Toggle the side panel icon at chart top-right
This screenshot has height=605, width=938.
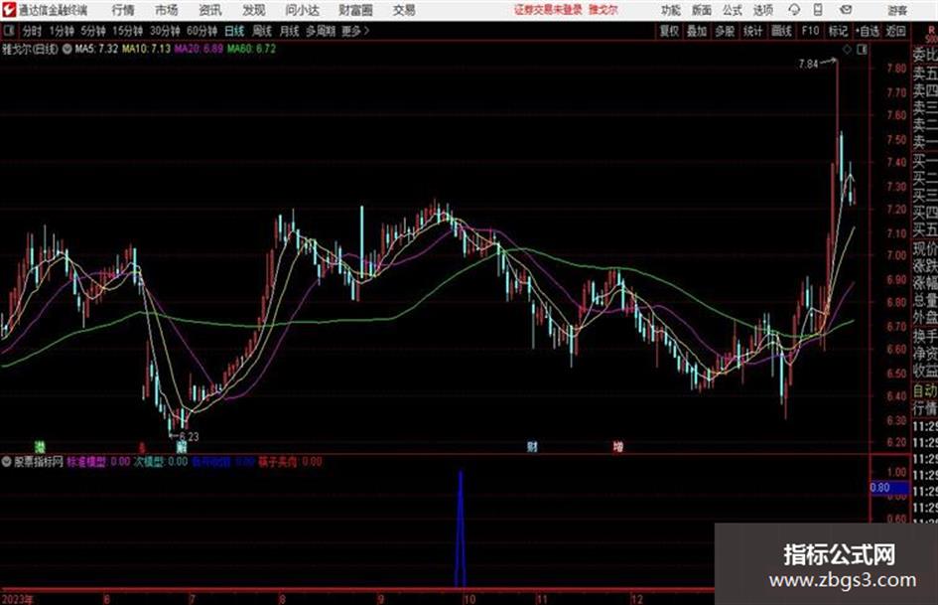coord(862,50)
